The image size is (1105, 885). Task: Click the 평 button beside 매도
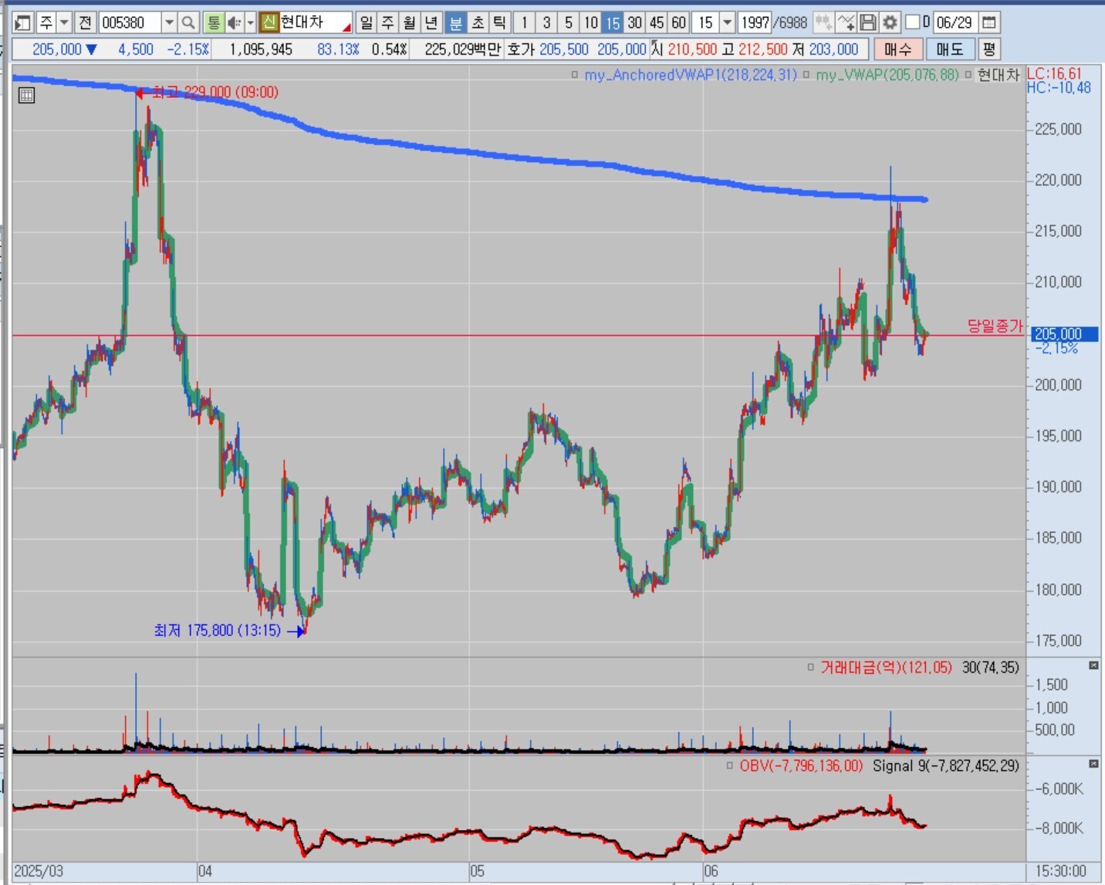(x=988, y=49)
